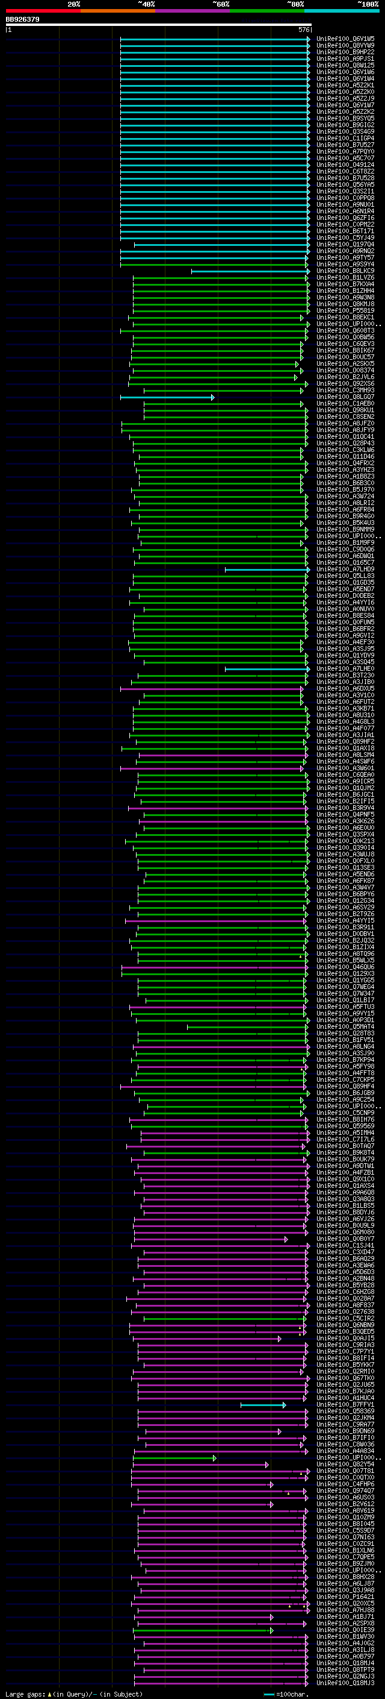Click hit label UniRef100_C5YJ49

click(x=345, y=238)
